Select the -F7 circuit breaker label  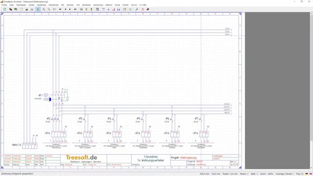[196, 118]
